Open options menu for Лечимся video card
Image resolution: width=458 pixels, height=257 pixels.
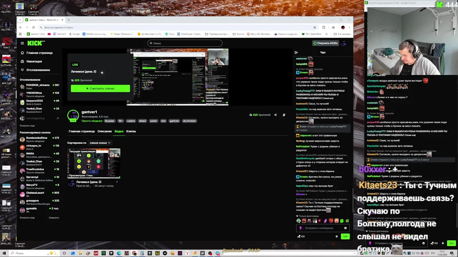117,182
